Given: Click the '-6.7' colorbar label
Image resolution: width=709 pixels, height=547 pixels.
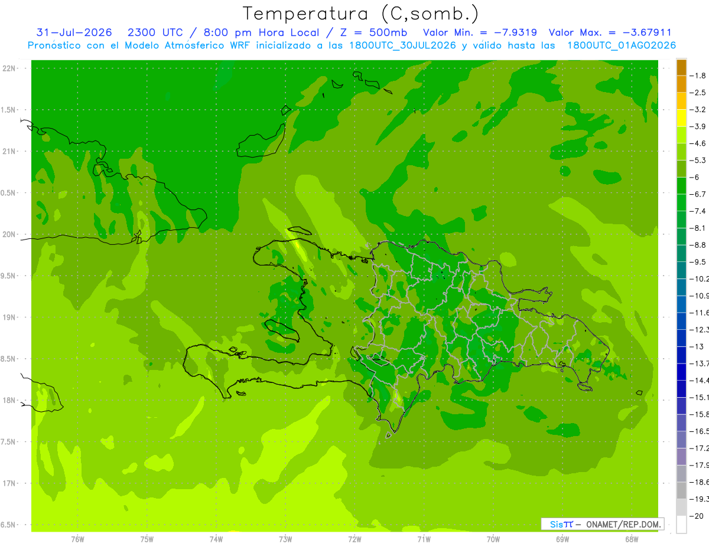Looking at the screenshot, I should point(698,194).
